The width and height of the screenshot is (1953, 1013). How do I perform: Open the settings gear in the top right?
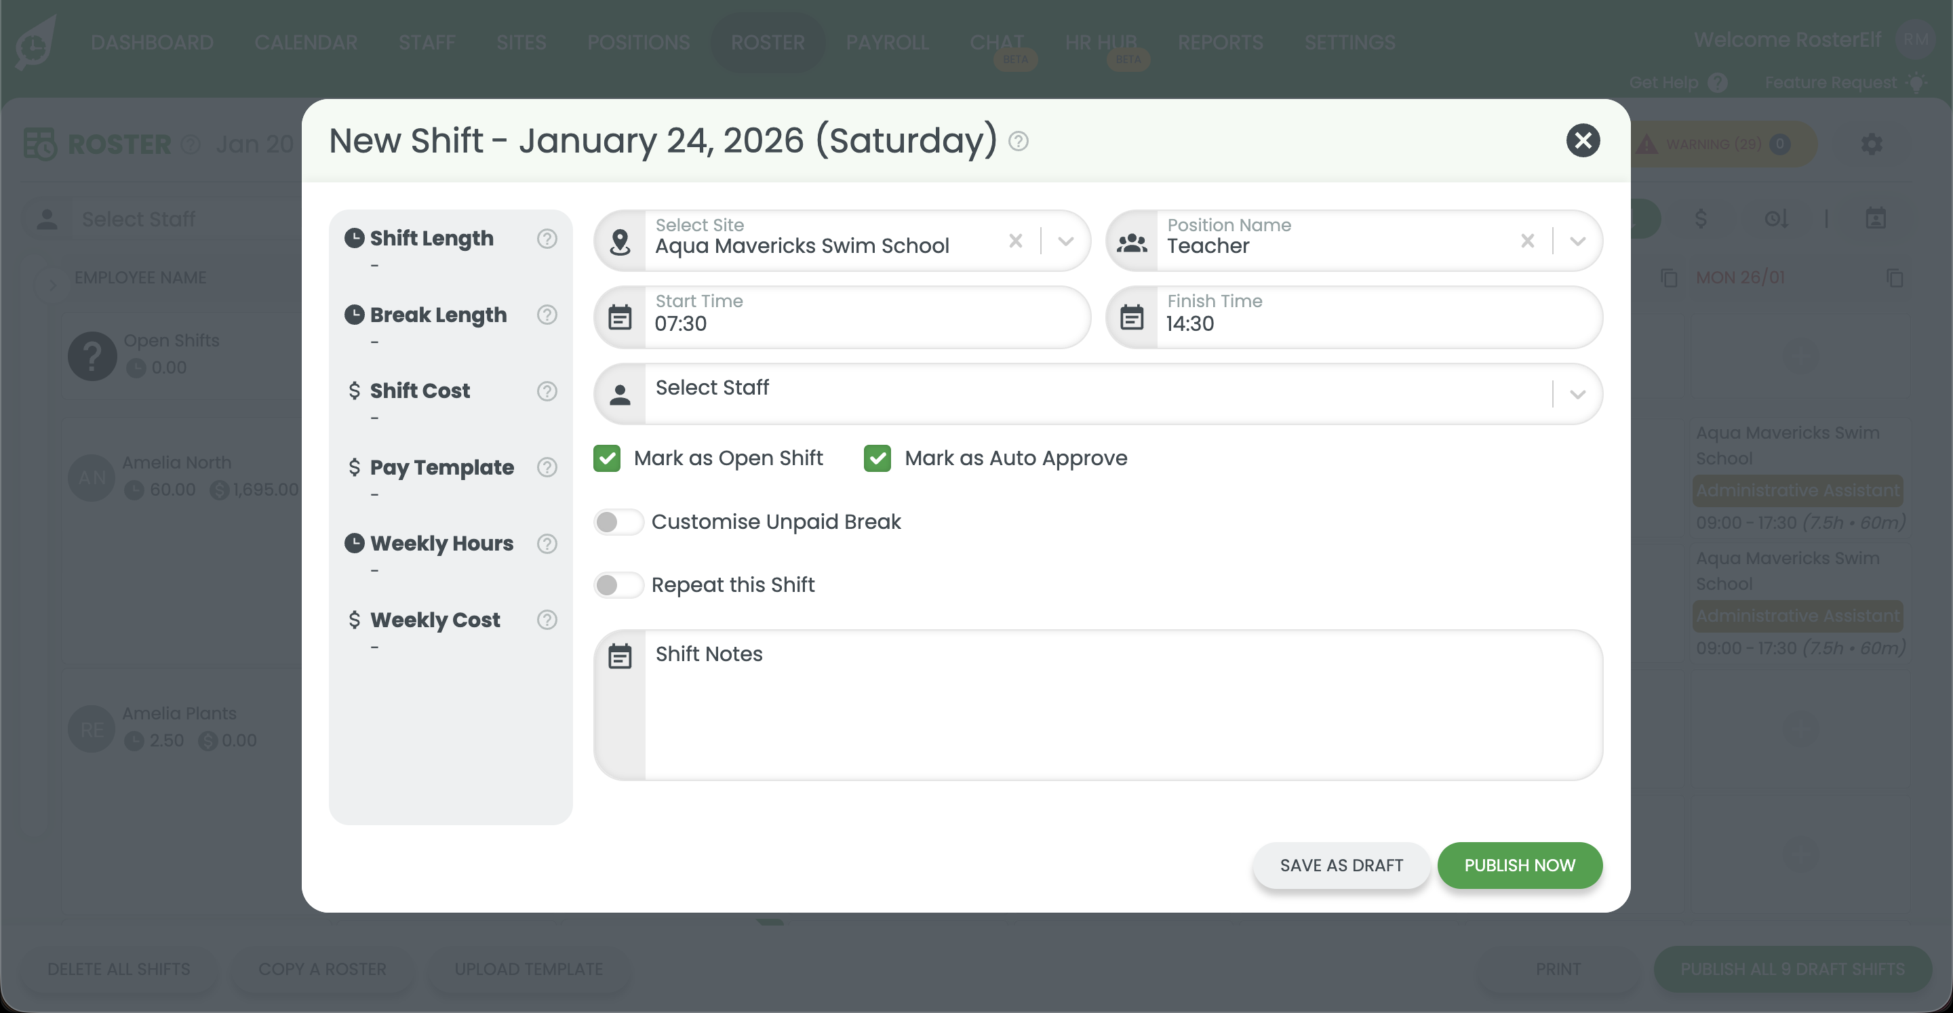pos(1872,143)
